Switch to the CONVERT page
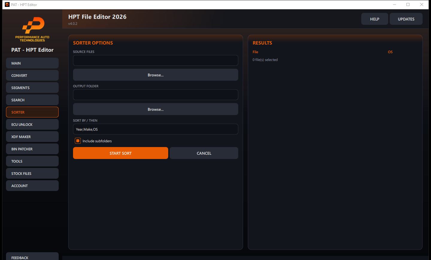The image size is (431, 260). (x=32, y=75)
